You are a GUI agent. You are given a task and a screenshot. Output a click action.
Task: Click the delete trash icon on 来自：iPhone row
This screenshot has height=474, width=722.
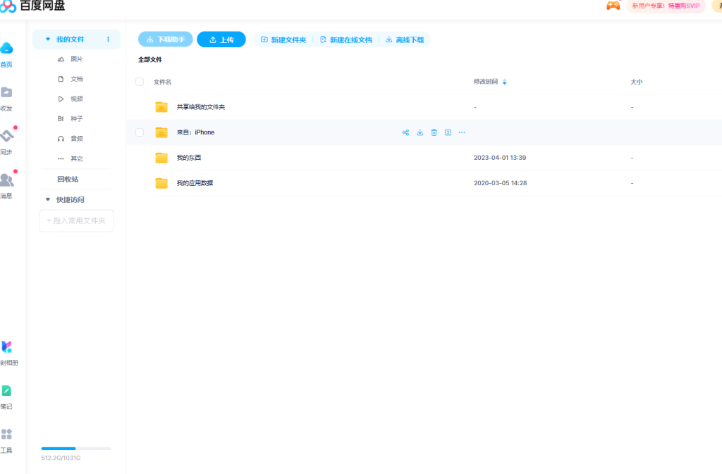(x=434, y=132)
